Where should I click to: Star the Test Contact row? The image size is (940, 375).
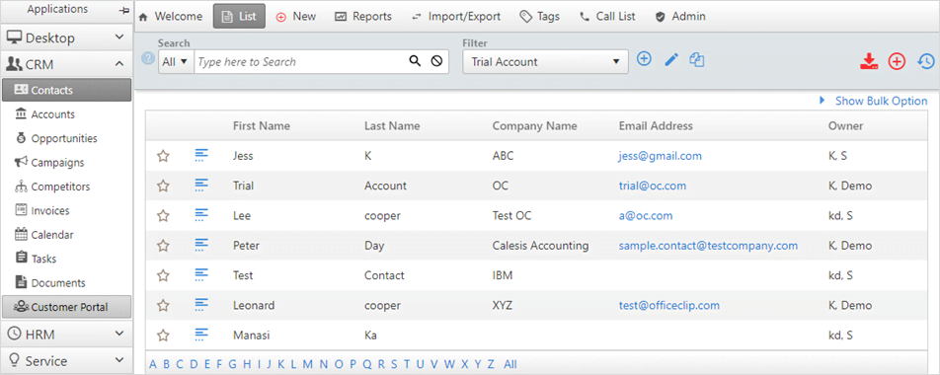pos(163,275)
